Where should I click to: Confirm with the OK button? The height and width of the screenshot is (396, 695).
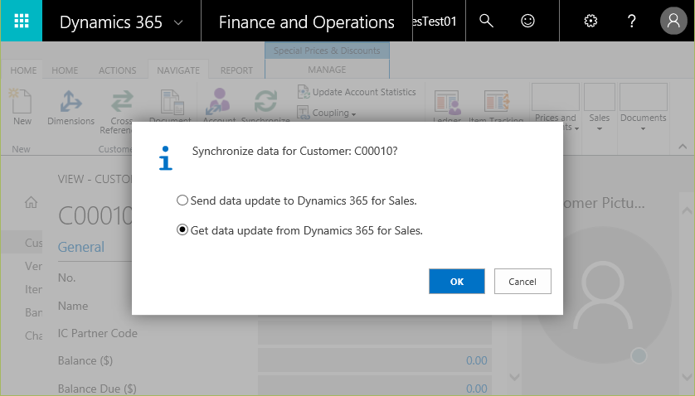click(456, 282)
